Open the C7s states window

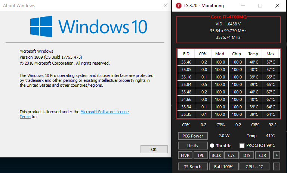pyautogui.click(x=231, y=155)
